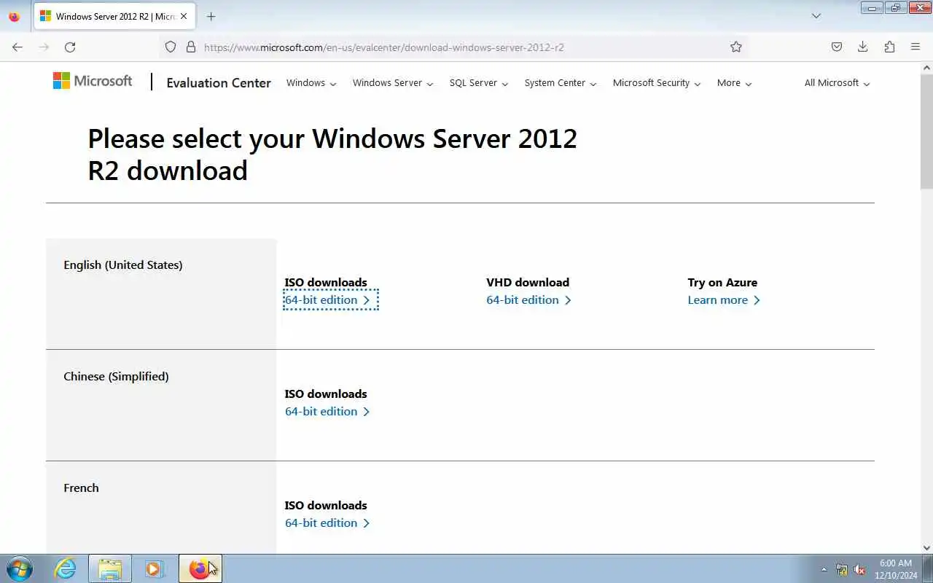This screenshot has width=933, height=583.
Task: Click the tracking protection shield icon
Action: [x=171, y=47]
